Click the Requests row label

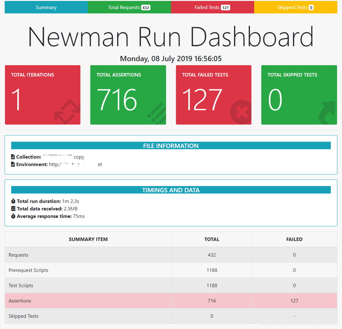(19, 255)
